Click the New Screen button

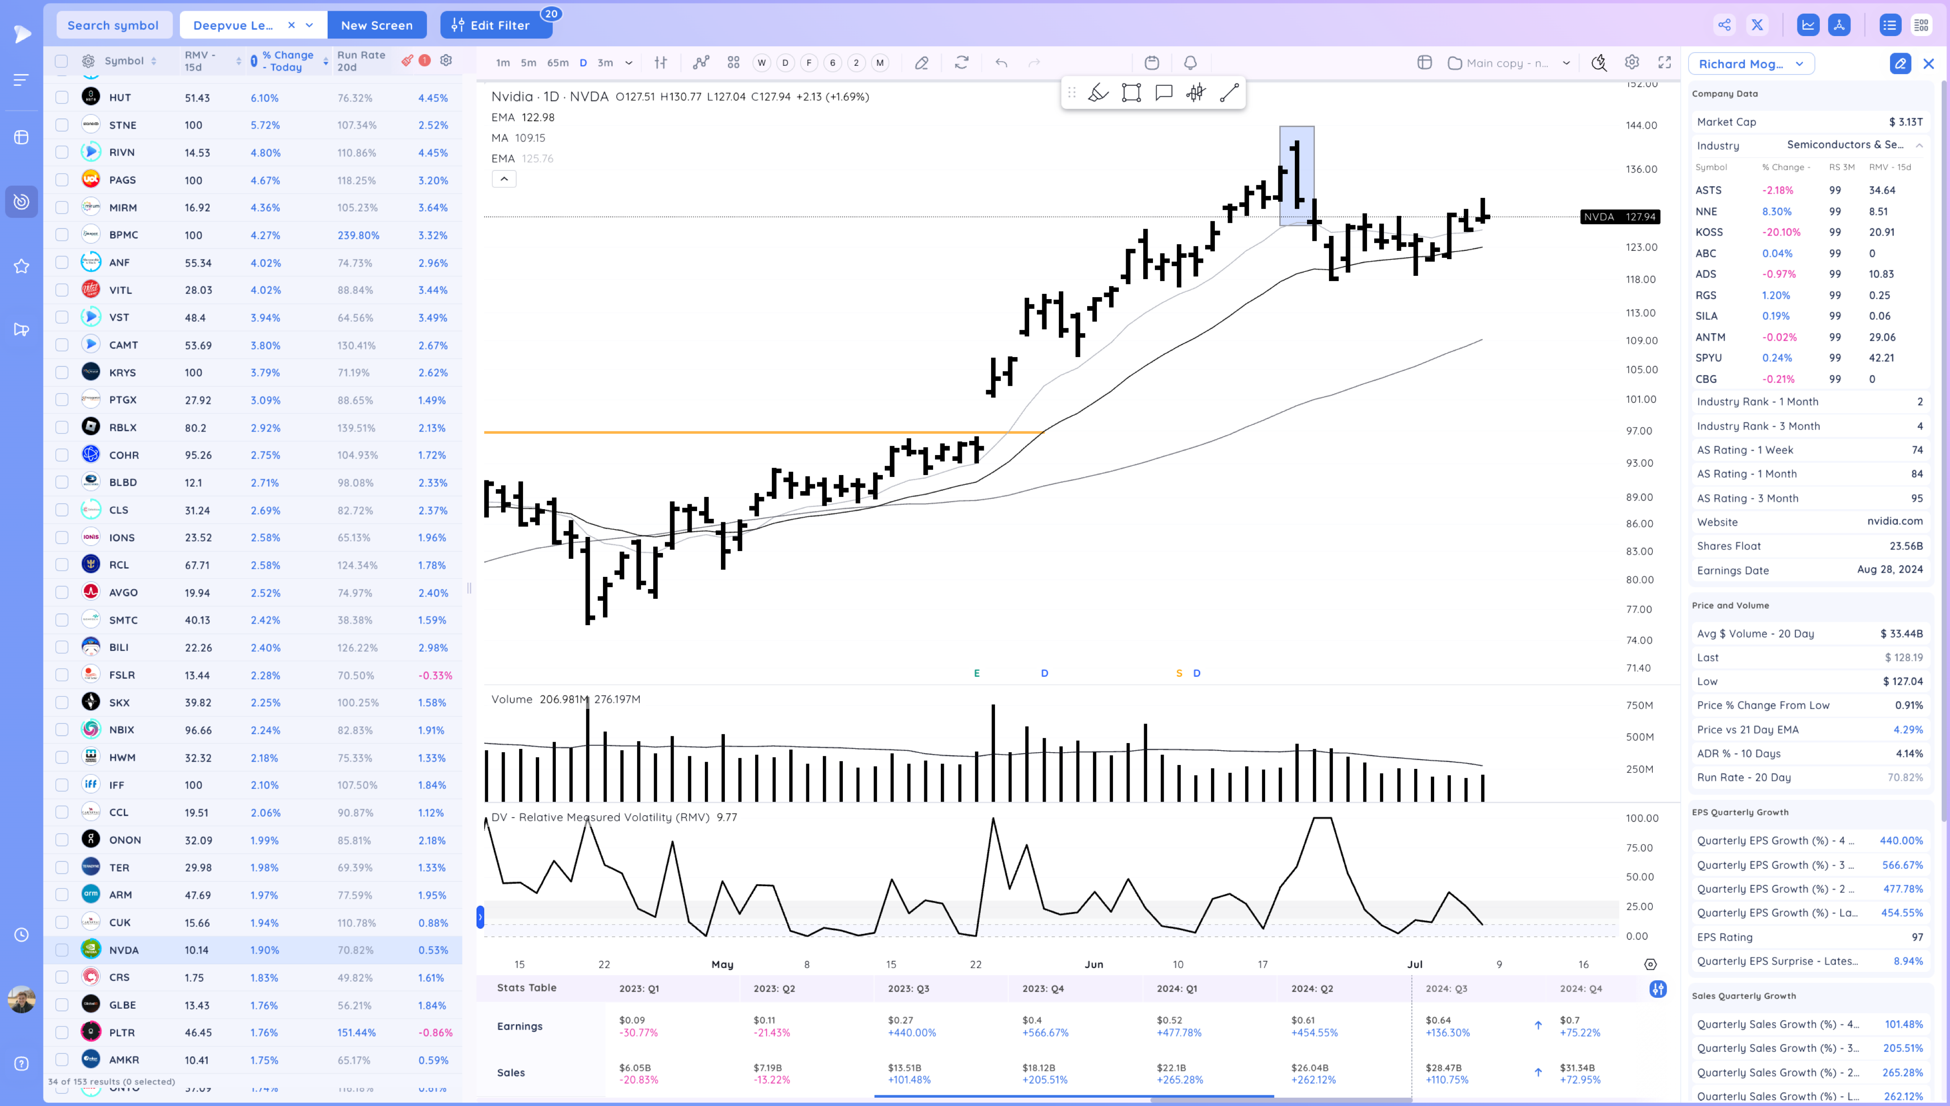[x=376, y=25]
